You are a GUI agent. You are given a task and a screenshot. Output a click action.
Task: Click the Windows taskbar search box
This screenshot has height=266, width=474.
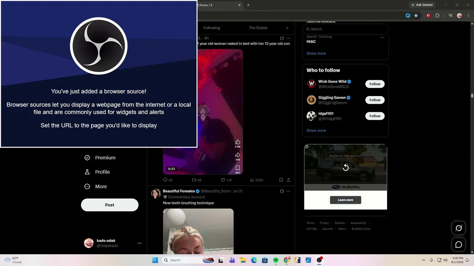click(188, 260)
